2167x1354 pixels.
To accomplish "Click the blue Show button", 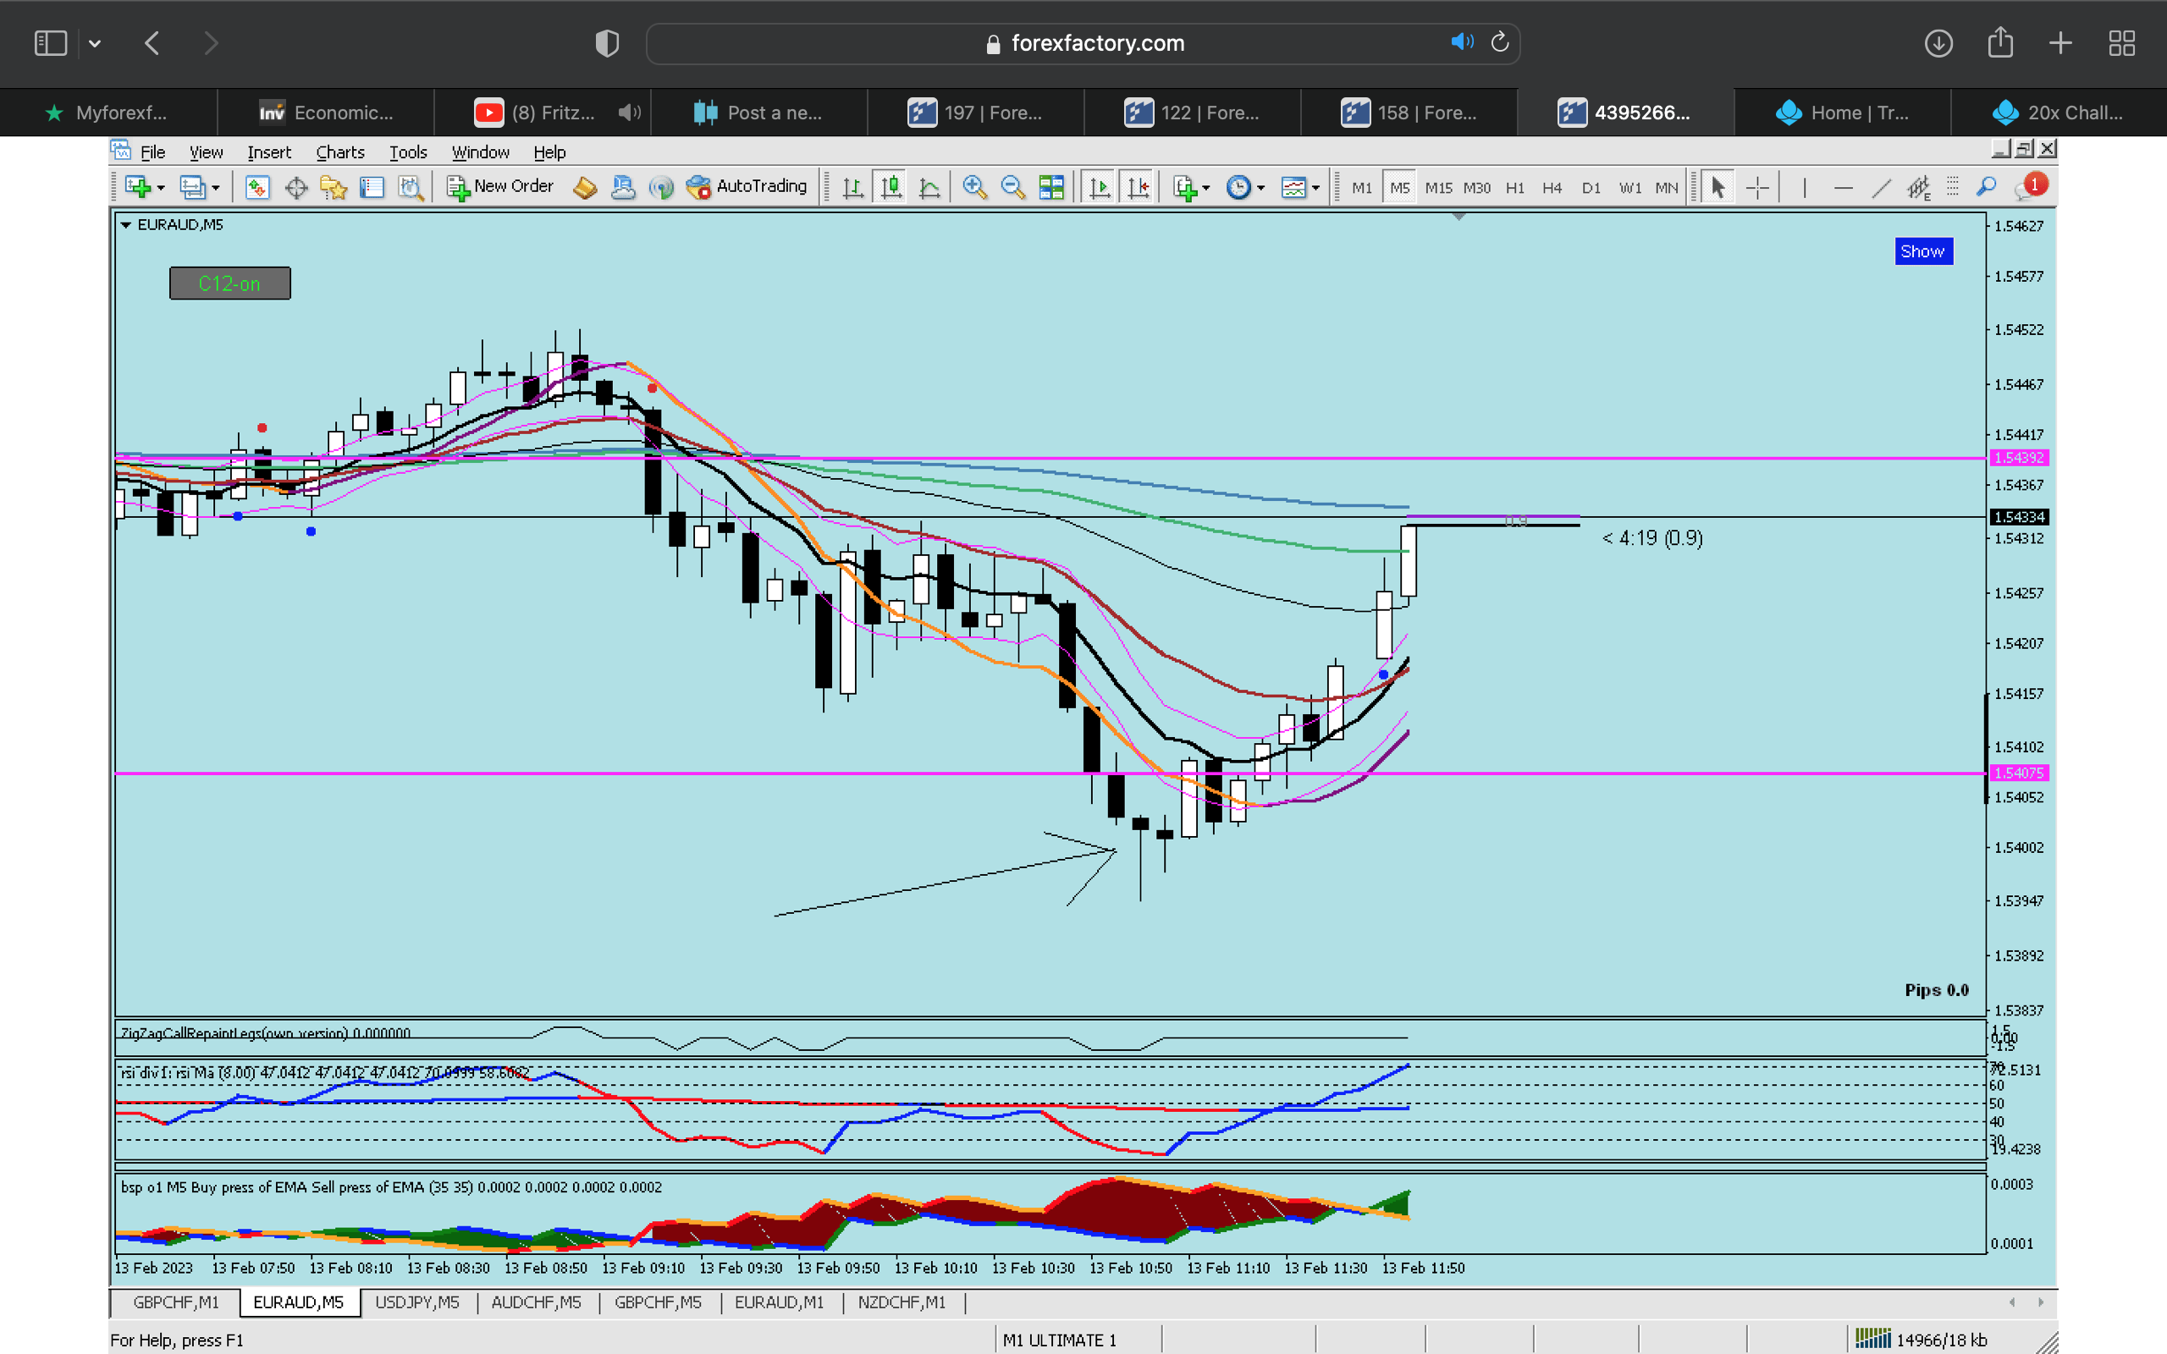I will 1922,251.
